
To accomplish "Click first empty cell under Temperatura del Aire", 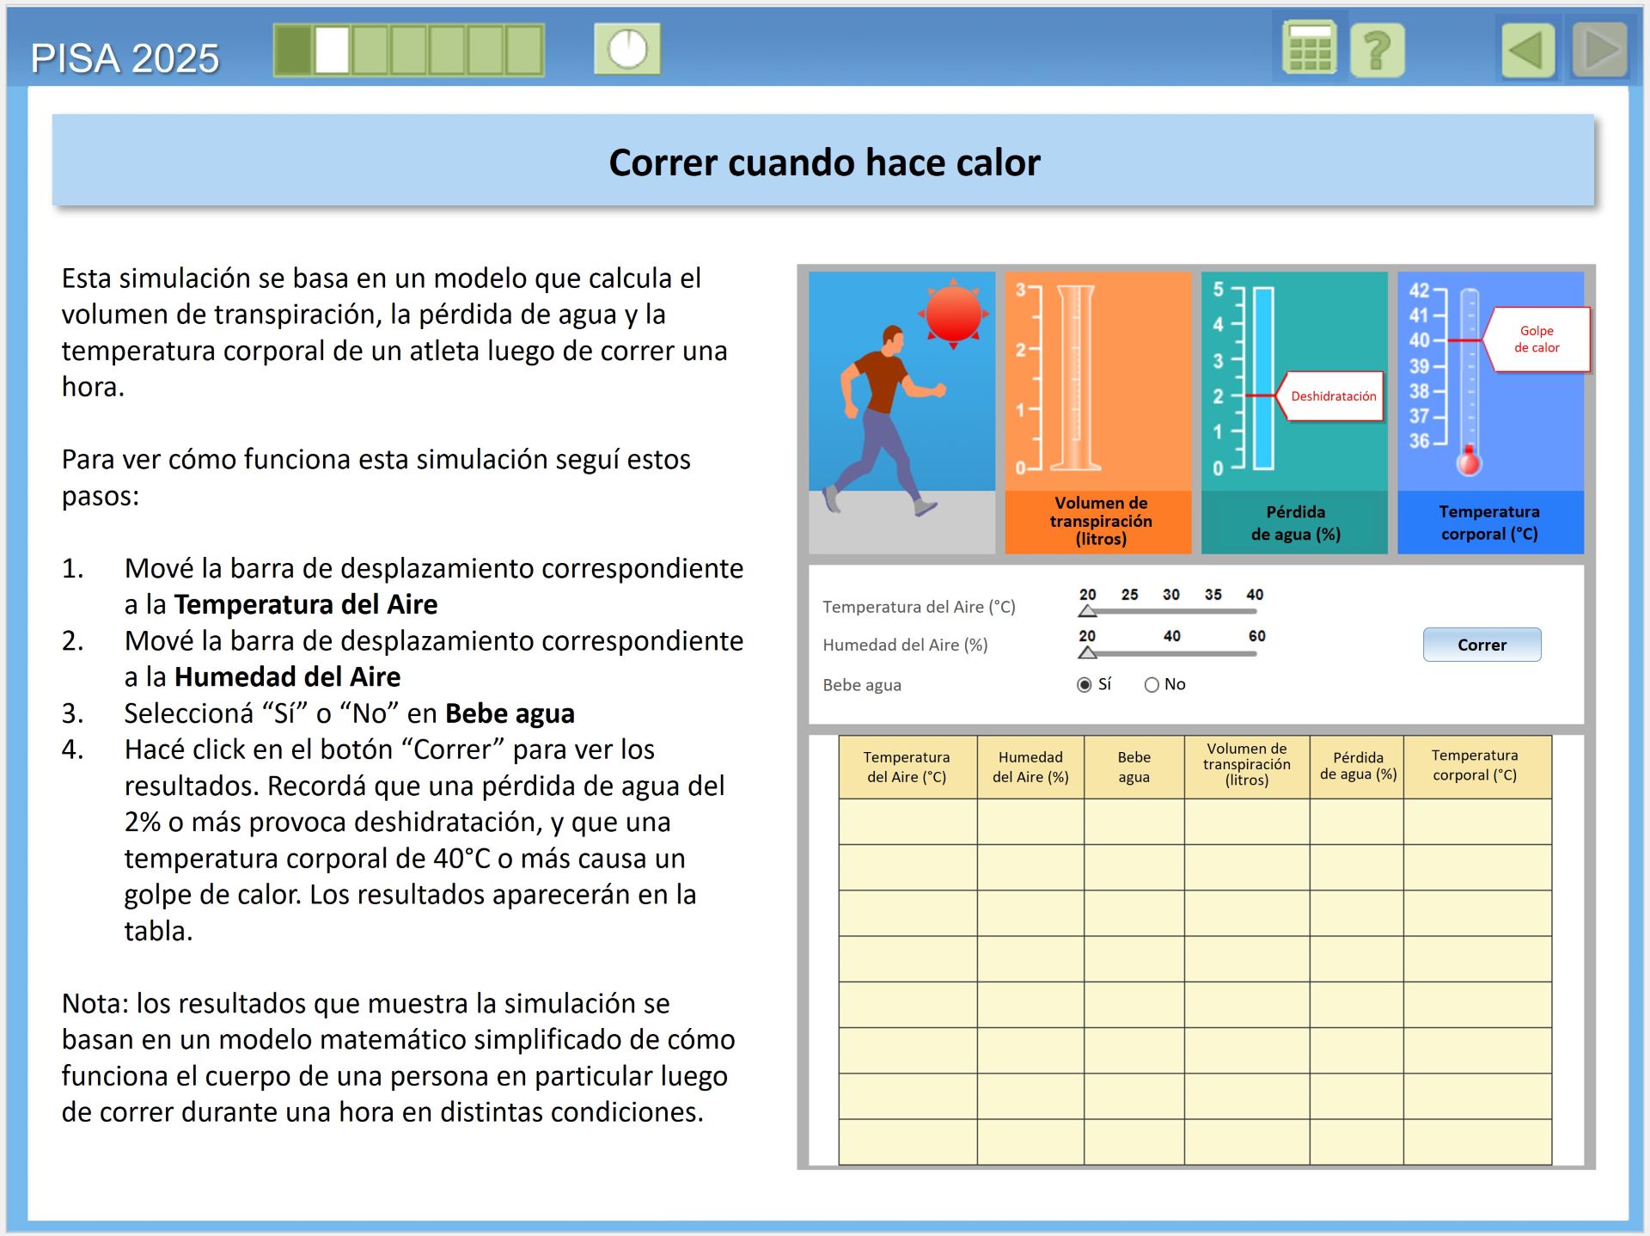I will tap(907, 822).
